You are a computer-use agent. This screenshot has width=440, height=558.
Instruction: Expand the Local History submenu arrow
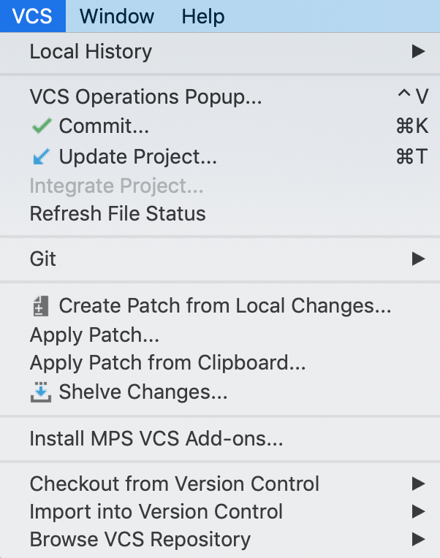(418, 52)
